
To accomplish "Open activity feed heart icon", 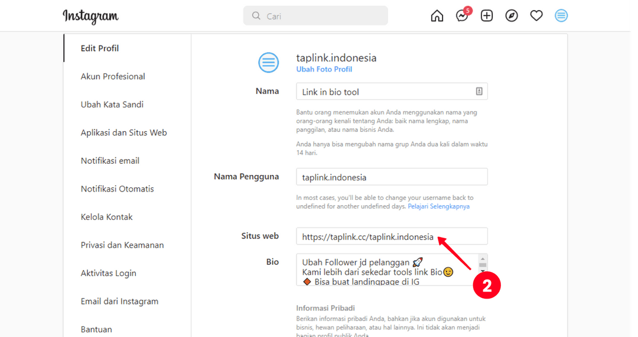I will point(536,16).
